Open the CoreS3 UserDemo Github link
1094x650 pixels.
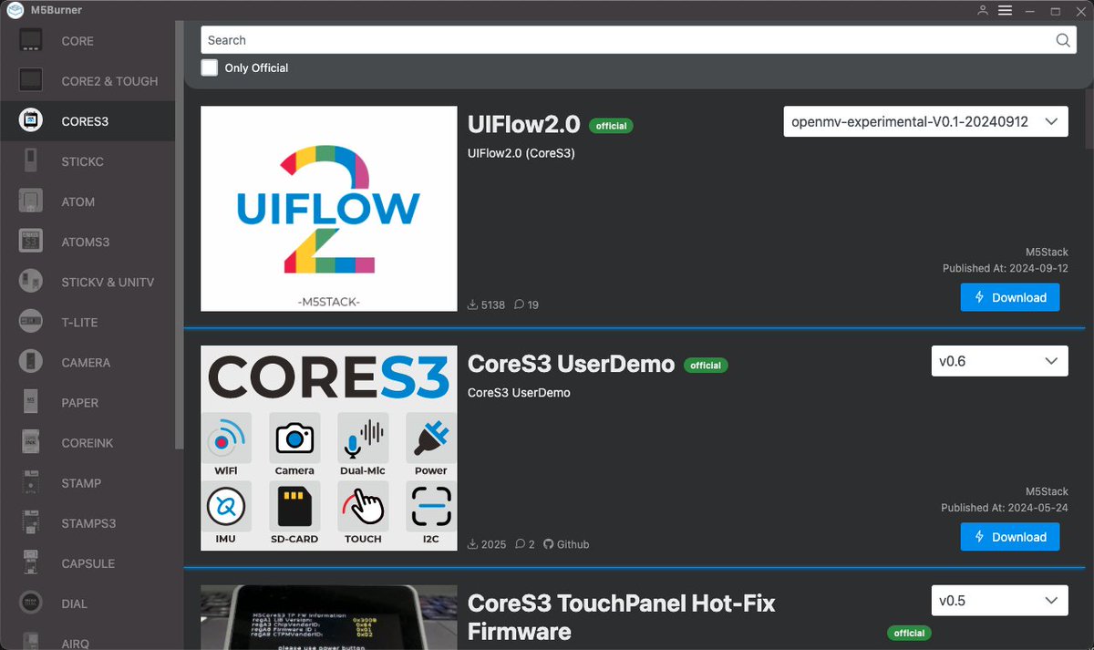click(566, 544)
